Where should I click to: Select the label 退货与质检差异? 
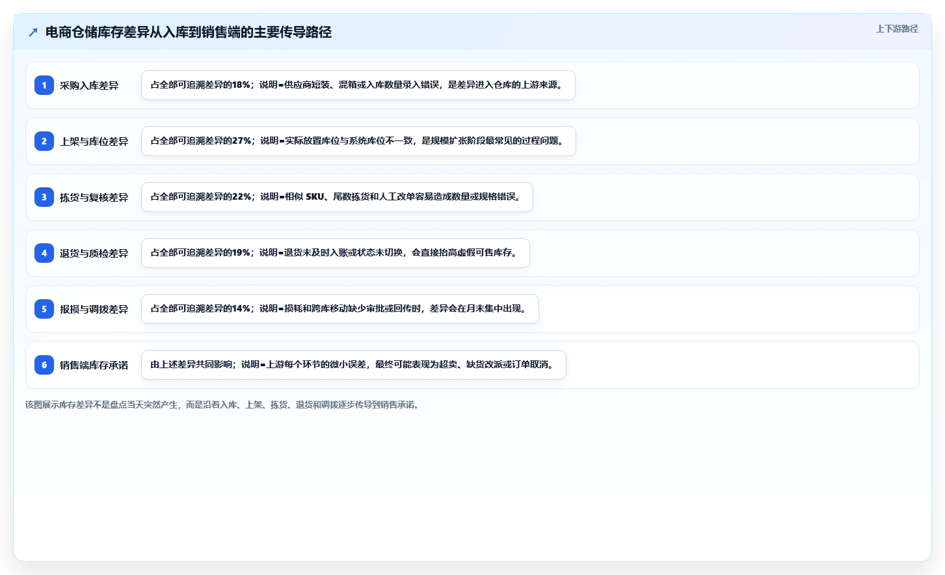coord(94,253)
